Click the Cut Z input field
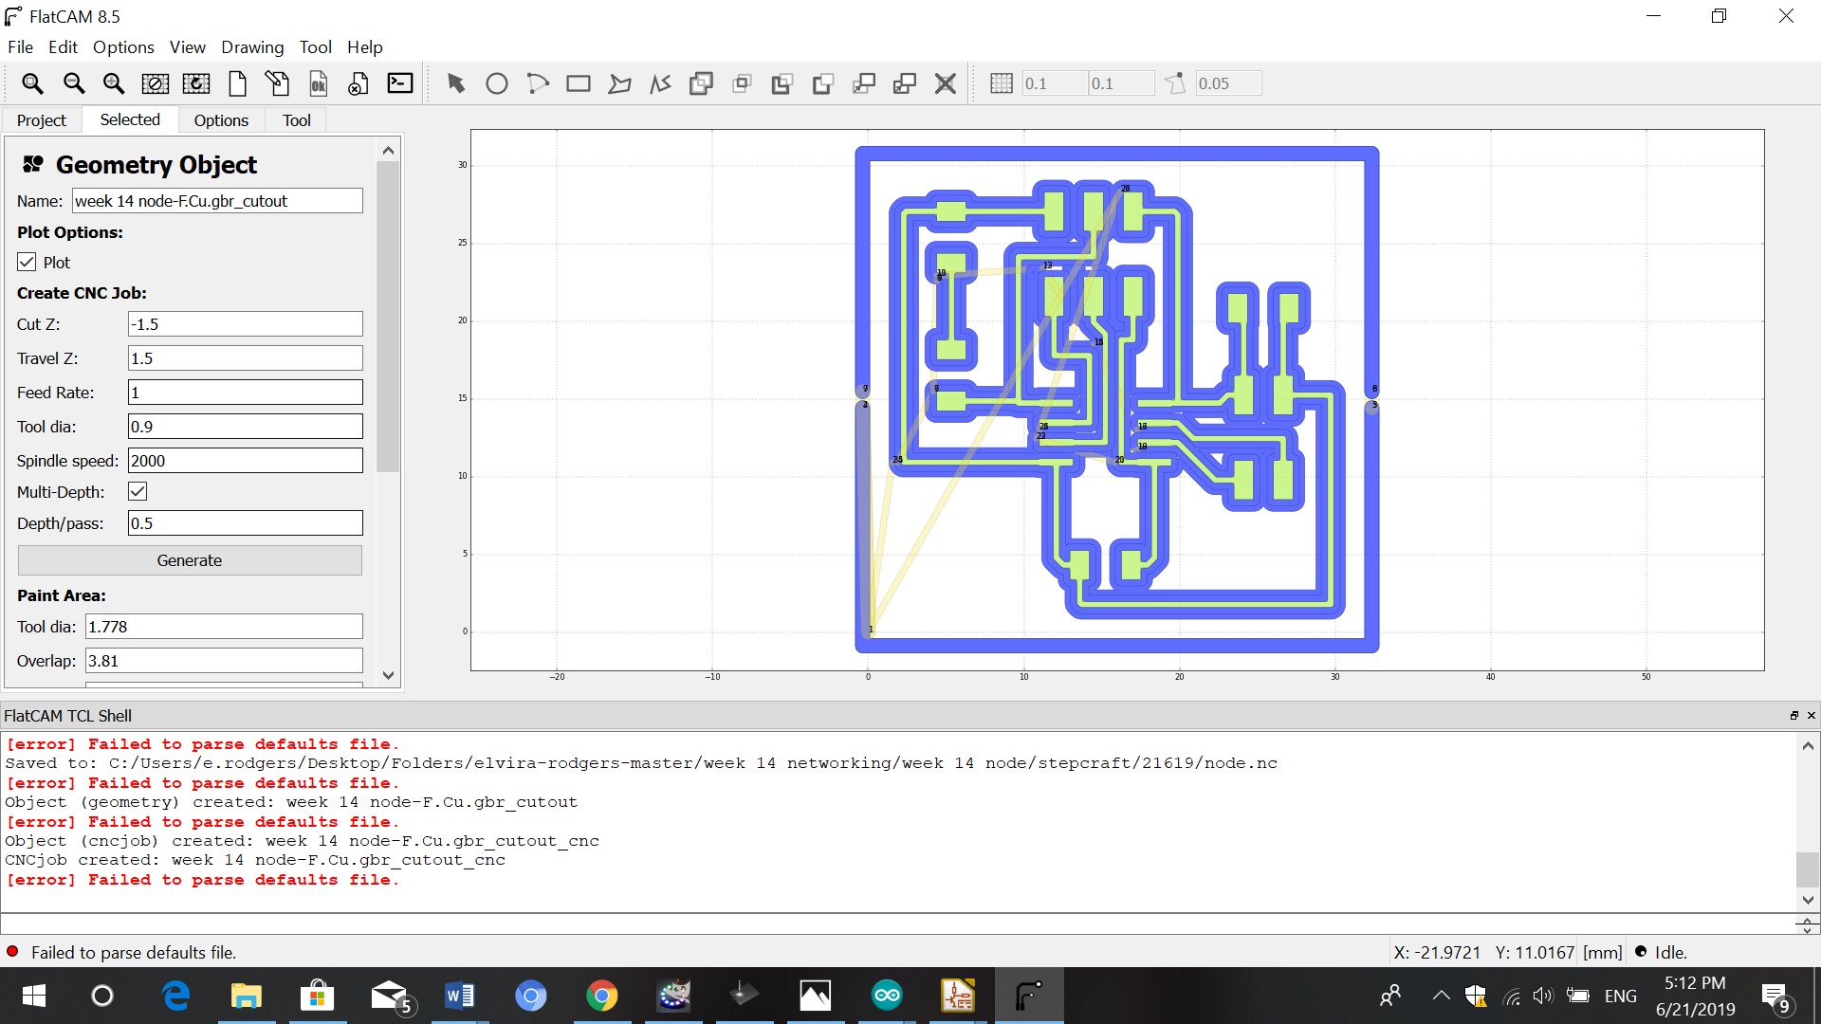 coord(245,324)
